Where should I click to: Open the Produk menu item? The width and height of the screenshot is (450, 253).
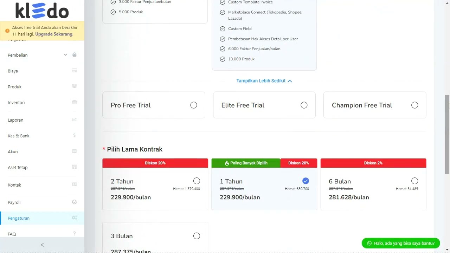(x=15, y=87)
